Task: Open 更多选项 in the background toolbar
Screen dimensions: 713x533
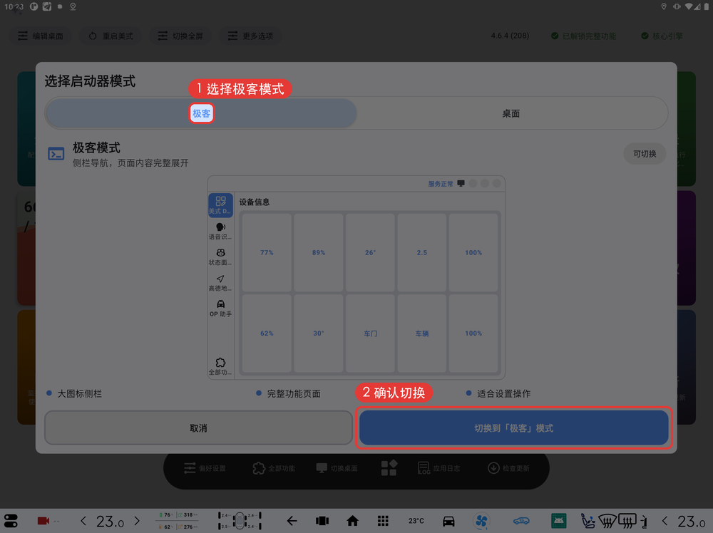Action: [250, 36]
